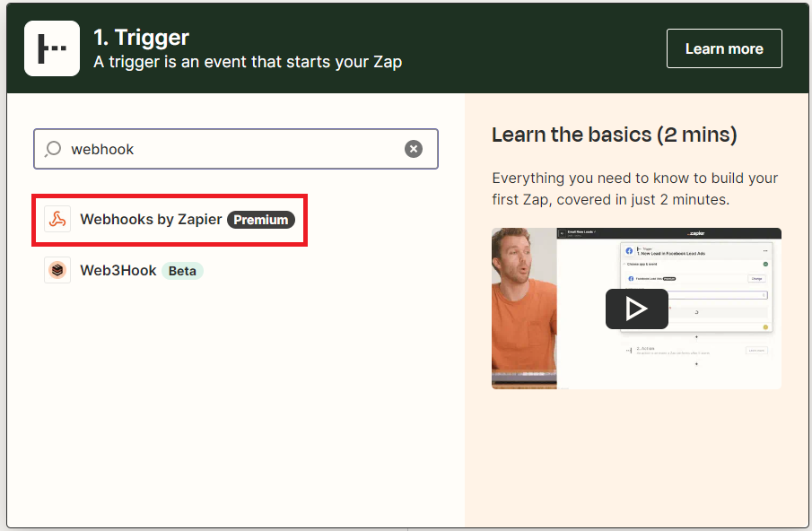Click the video thumbnail presenter image
This screenshot has height=531, width=812.
pos(524,309)
